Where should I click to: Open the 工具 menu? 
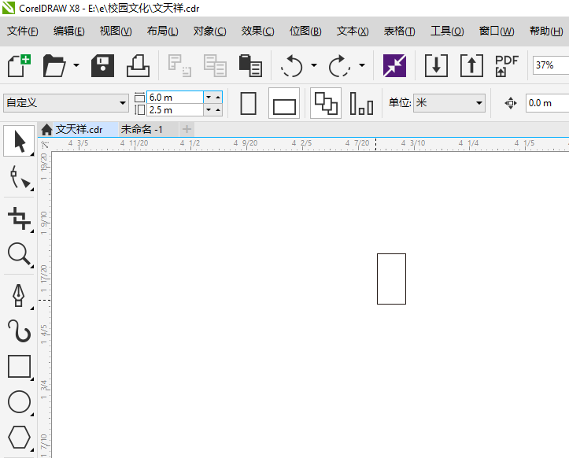447,31
